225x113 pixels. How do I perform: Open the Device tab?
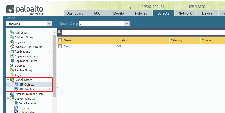[207, 13]
